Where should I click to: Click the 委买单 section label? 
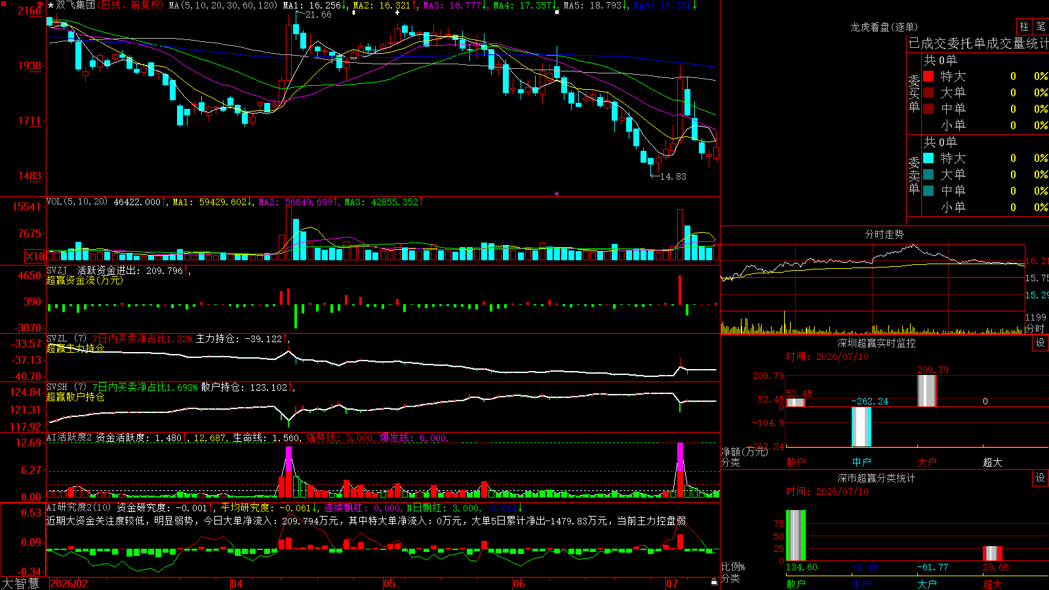click(914, 93)
